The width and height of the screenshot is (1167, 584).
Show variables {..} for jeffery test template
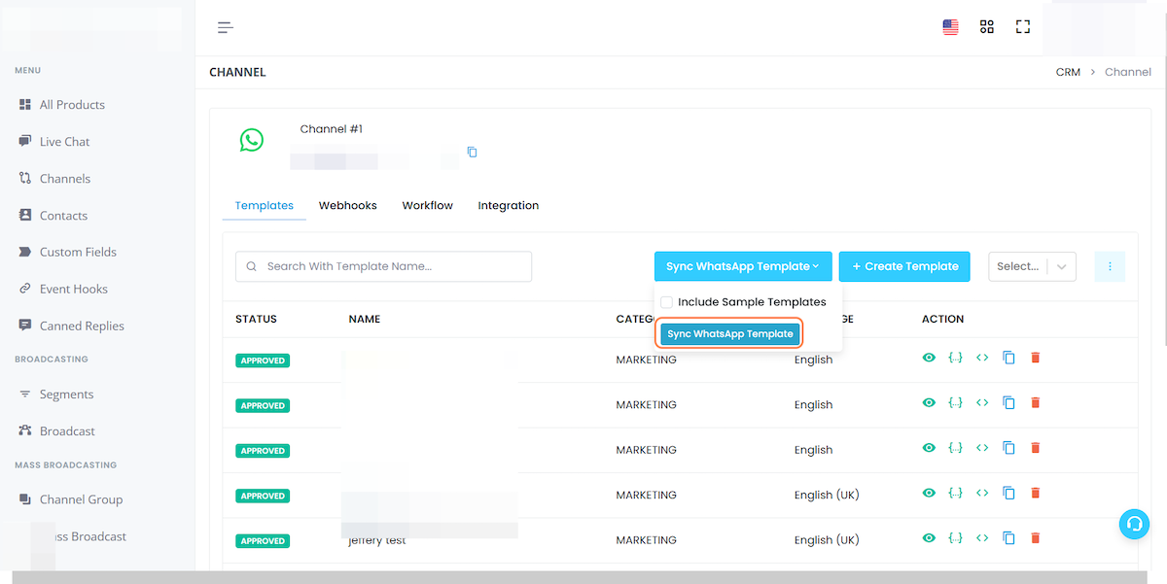[x=955, y=538]
